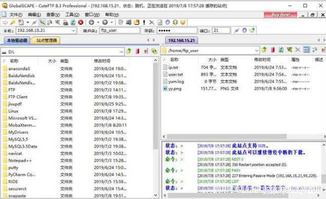
Task: Click the blue globe browser icon
Action: [168, 22]
